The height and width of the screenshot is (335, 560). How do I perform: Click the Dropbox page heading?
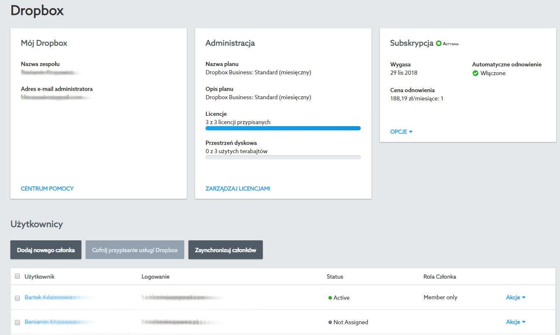point(37,10)
